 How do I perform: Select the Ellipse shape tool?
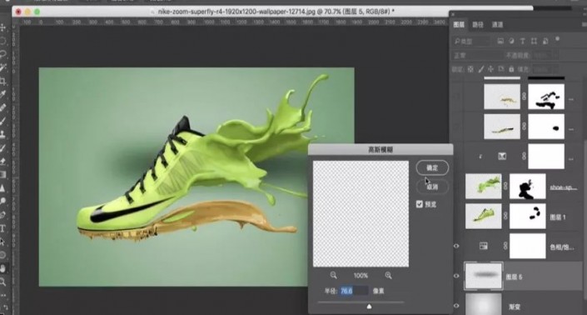(3, 255)
